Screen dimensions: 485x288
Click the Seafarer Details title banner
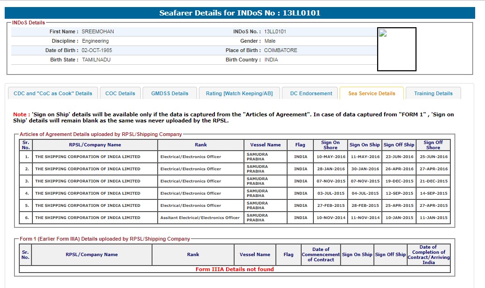pos(240,13)
